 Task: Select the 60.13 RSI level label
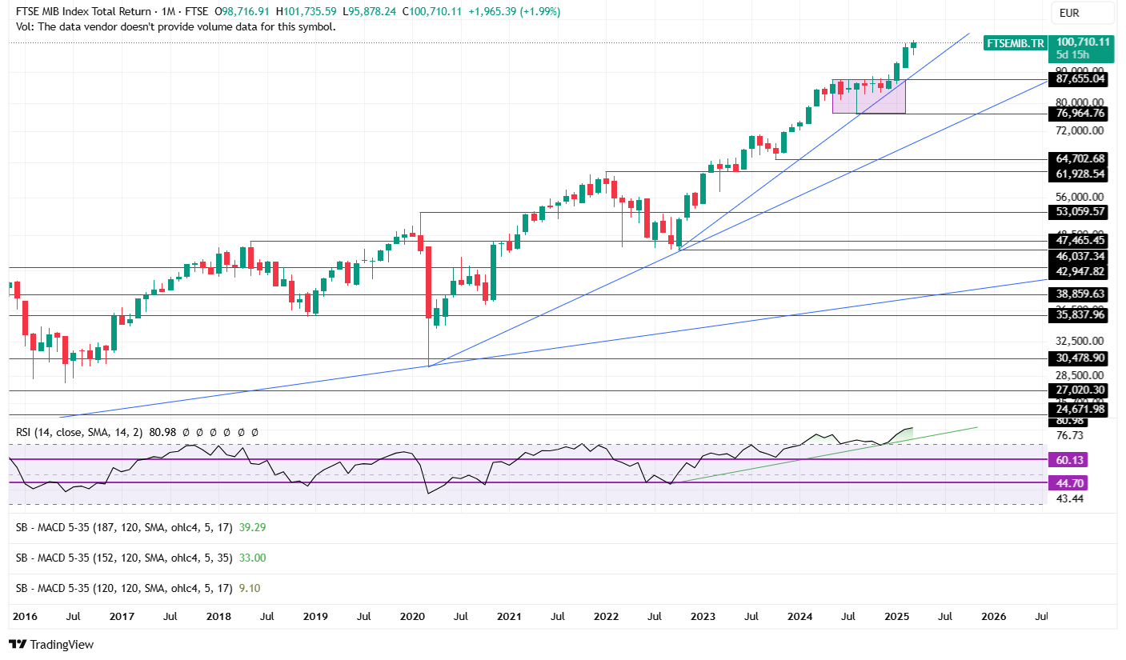[1070, 460]
